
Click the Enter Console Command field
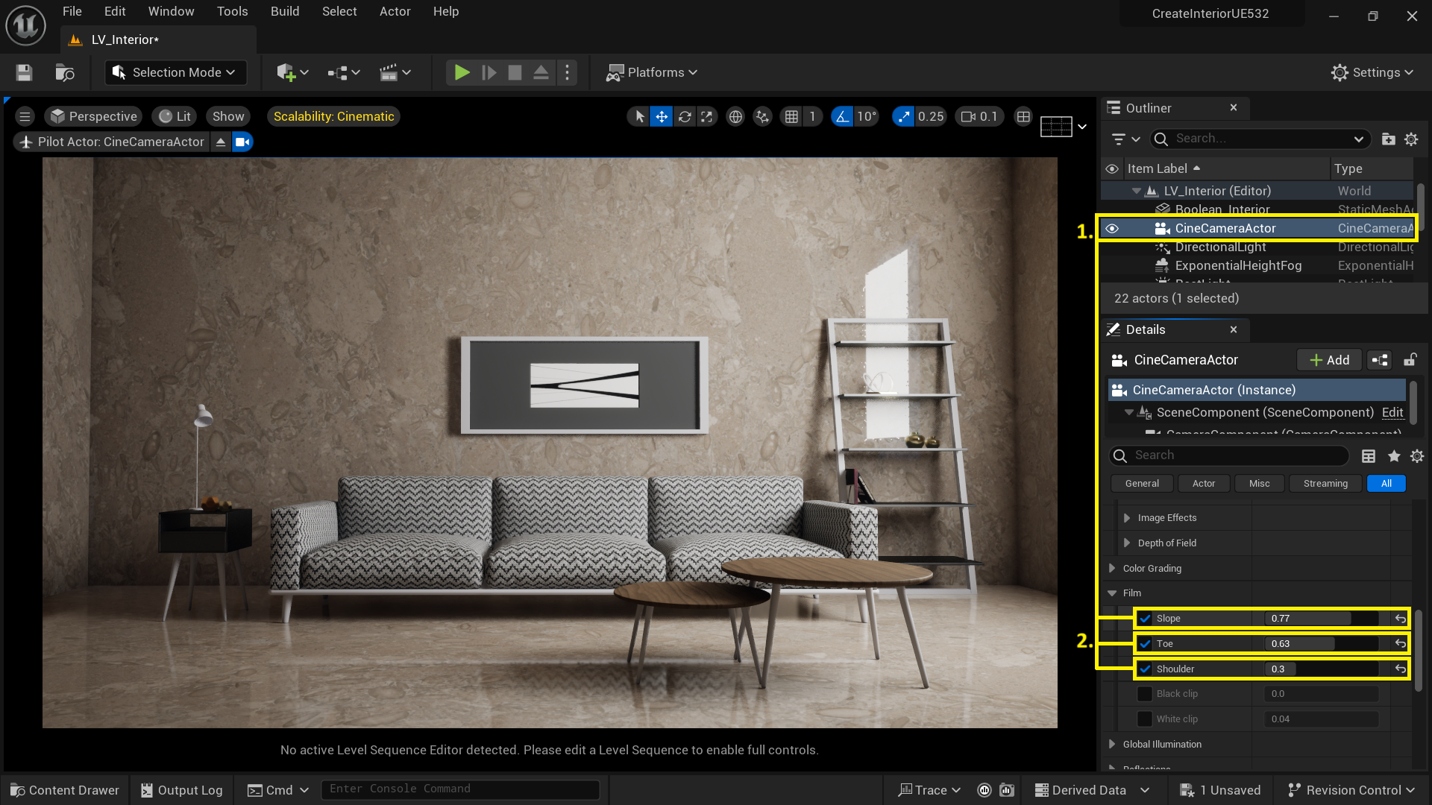[x=460, y=789]
